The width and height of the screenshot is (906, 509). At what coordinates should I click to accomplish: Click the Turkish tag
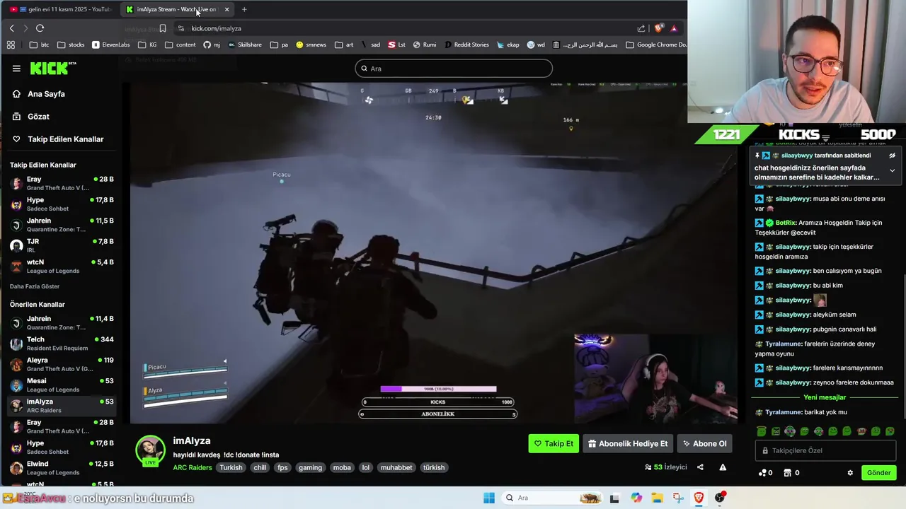click(x=231, y=467)
